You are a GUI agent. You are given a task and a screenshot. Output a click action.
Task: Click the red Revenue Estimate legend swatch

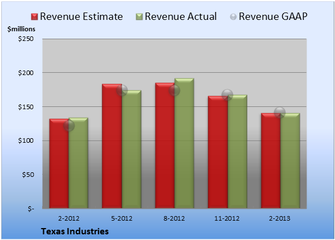tap(34, 17)
